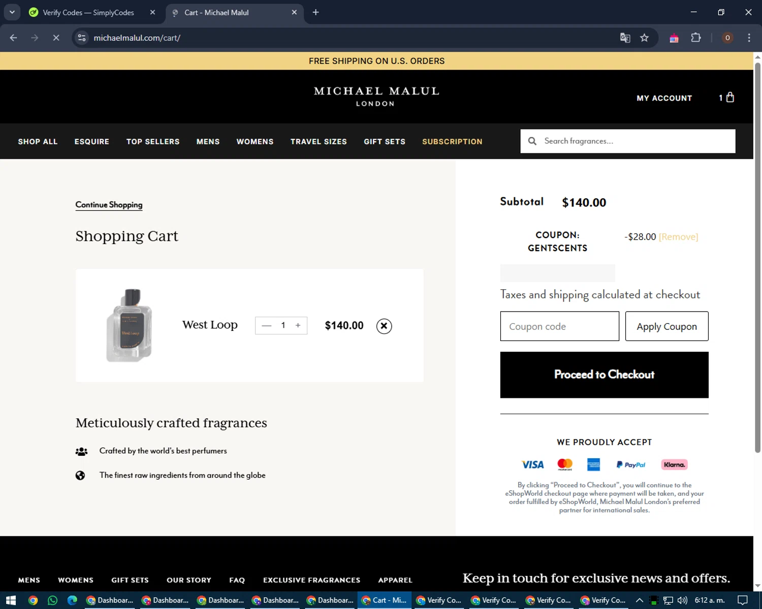The image size is (762, 609).
Task: Open the Womens navigation item
Action: click(x=255, y=142)
